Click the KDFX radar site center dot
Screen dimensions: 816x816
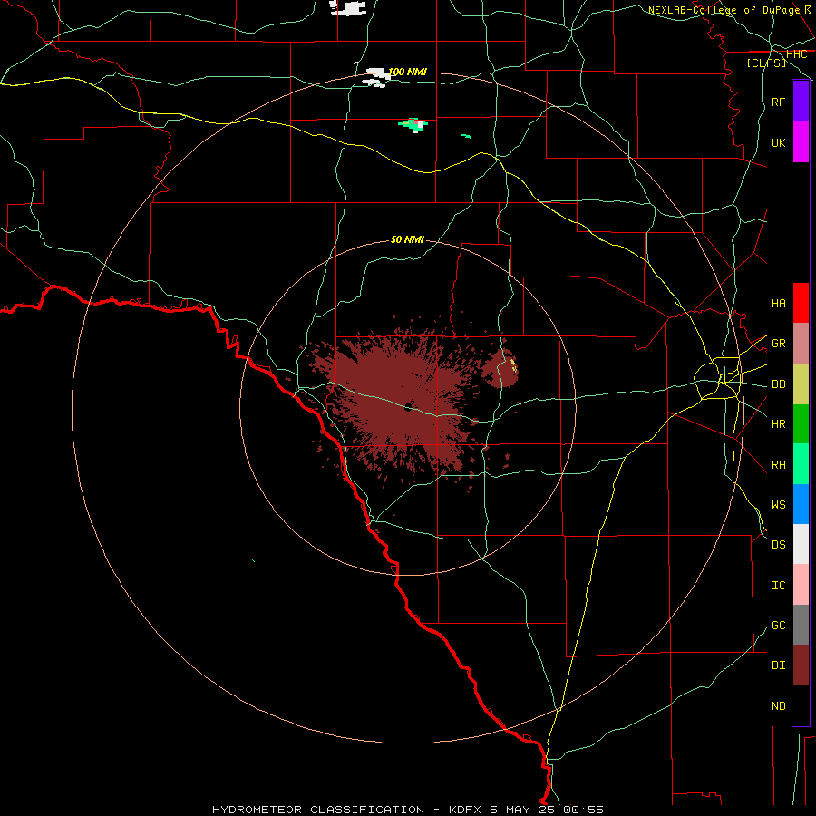(408, 407)
